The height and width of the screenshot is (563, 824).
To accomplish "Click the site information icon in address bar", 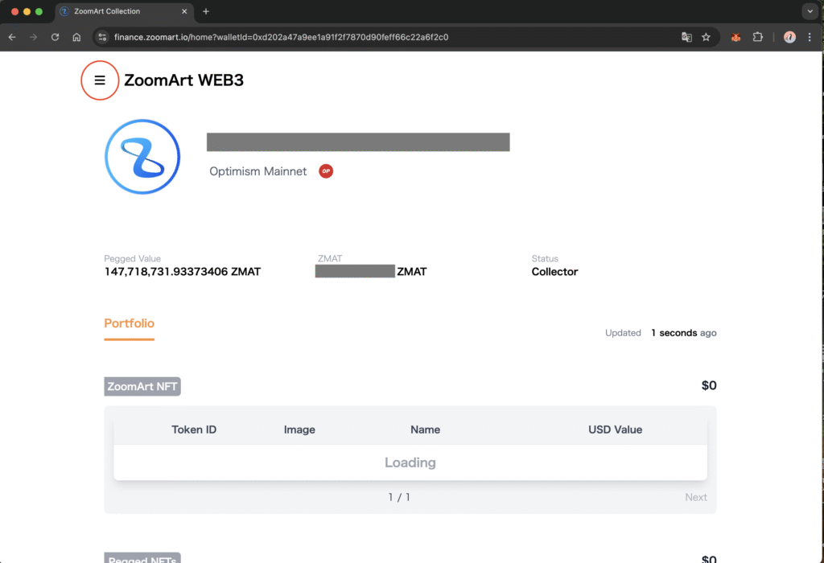I will click(102, 37).
